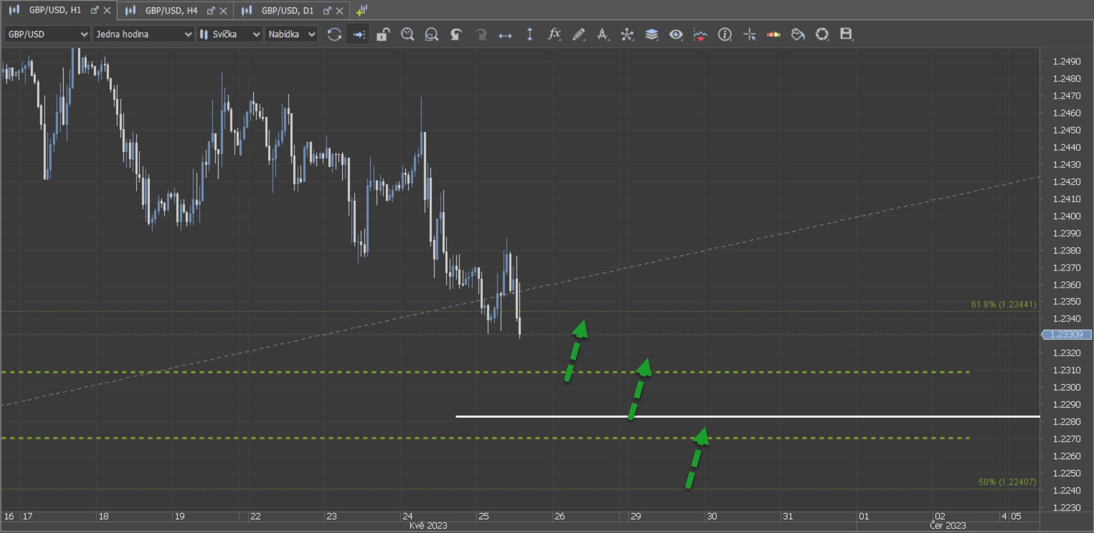Switch to the GBP/USD, D1 tab
The width and height of the screenshot is (1094, 533).
tap(287, 10)
